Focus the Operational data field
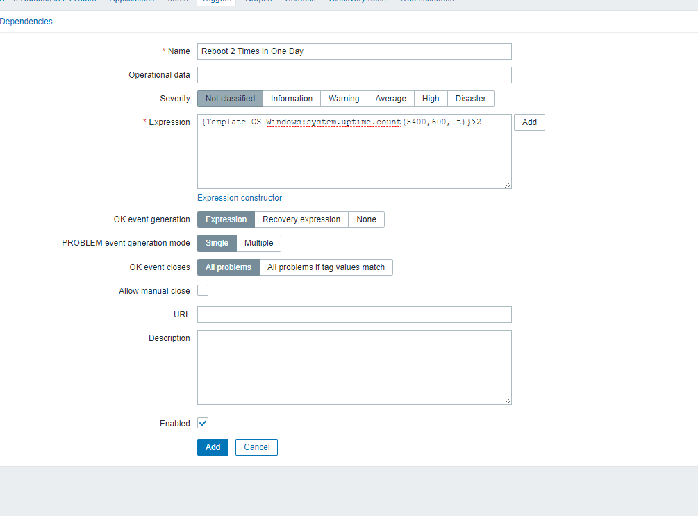The image size is (698, 516). click(x=354, y=75)
